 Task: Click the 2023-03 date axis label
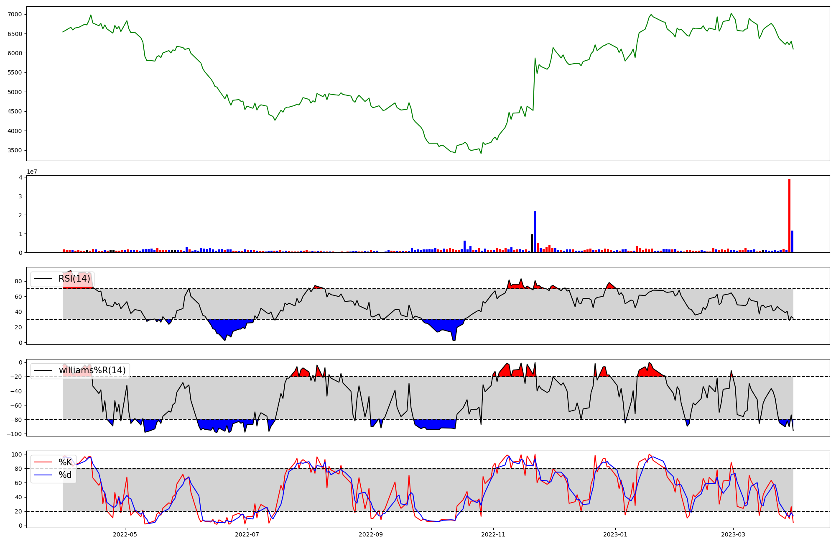(x=734, y=534)
